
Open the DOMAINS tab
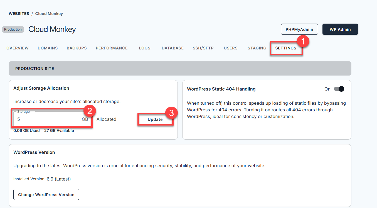tap(47, 48)
